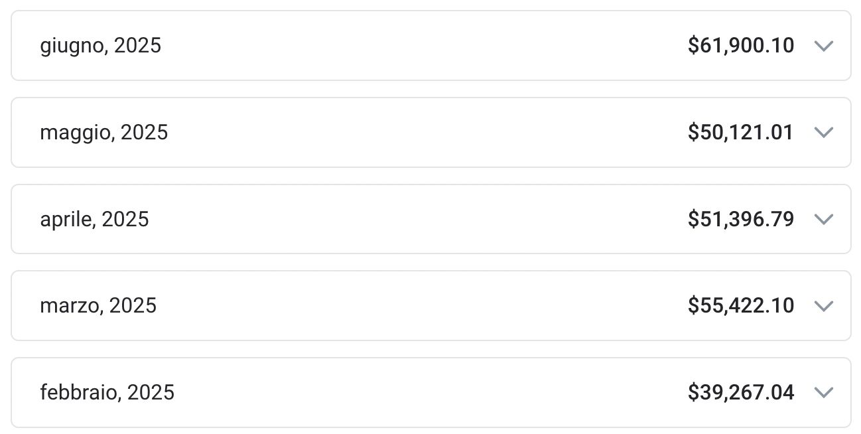The height and width of the screenshot is (434, 861).
Task: Select the marzo, 2025 month label
Action: pos(98,306)
